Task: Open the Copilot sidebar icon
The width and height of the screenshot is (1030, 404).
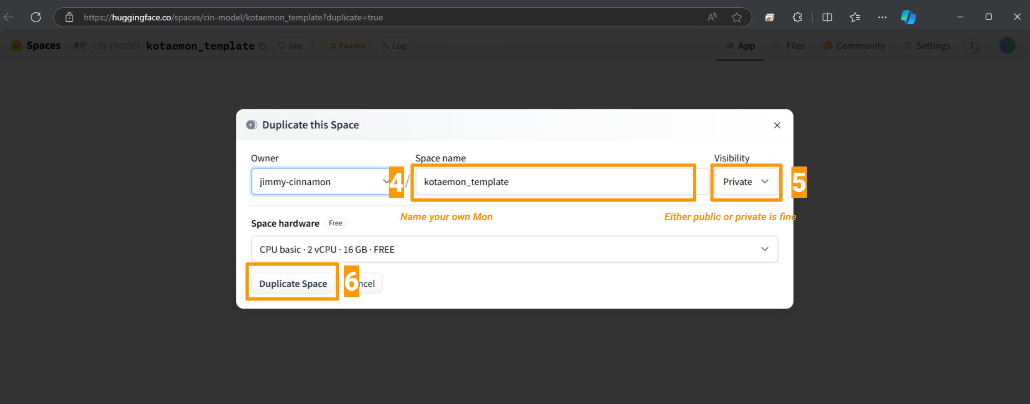Action: (908, 17)
